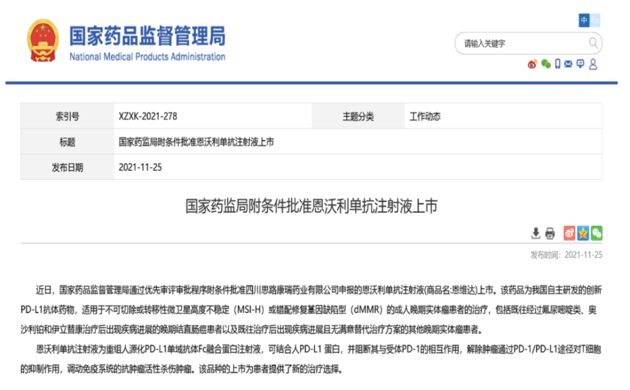Click the search magnifier icon
The image size is (630, 390).
[593, 43]
